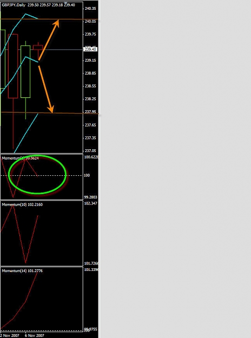The height and width of the screenshot is (338, 251).
Task: Click the 100 level label of first Momentum
Action: pyautogui.click(x=87, y=175)
